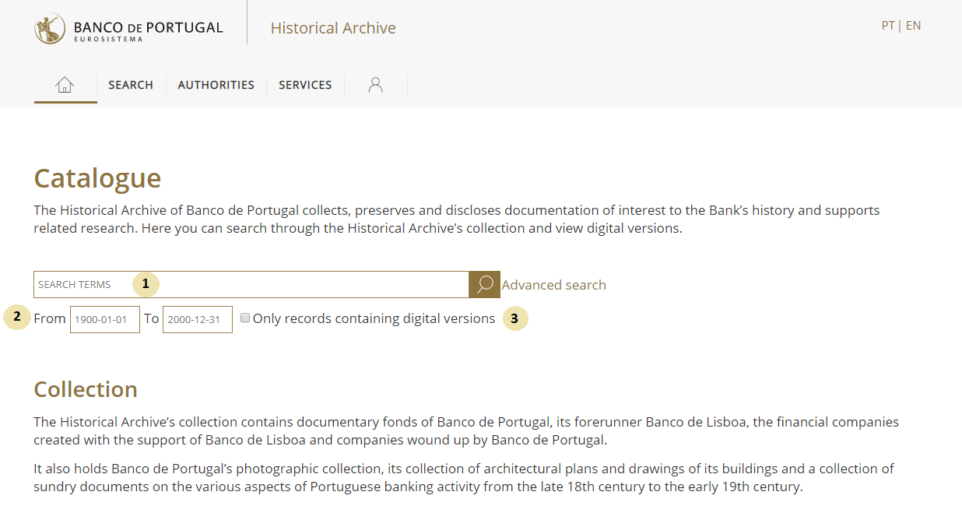Switch language to EN

(913, 26)
